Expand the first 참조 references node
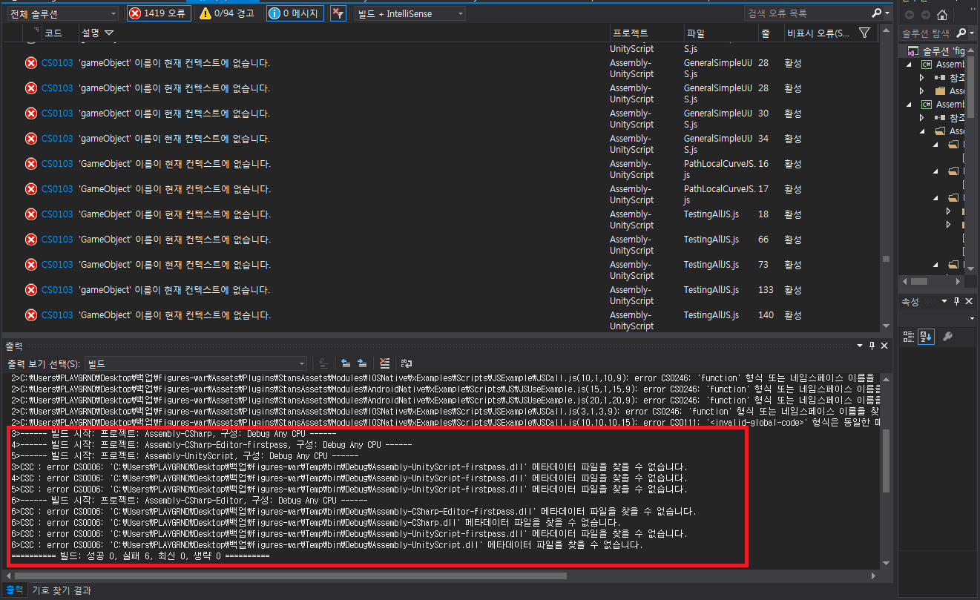The height and width of the screenshot is (600, 980). [x=922, y=78]
